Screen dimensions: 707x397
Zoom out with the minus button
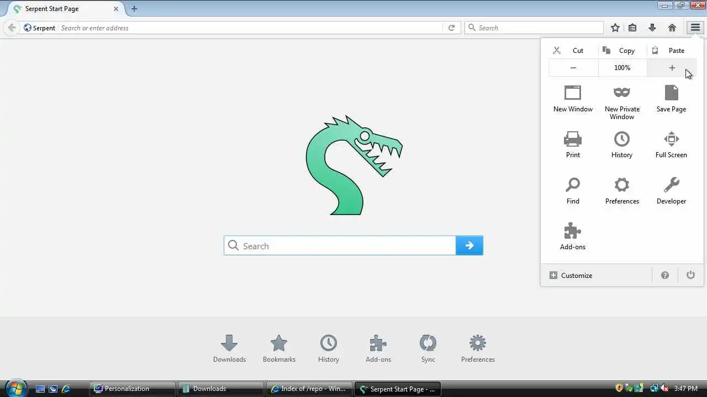[573, 68]
